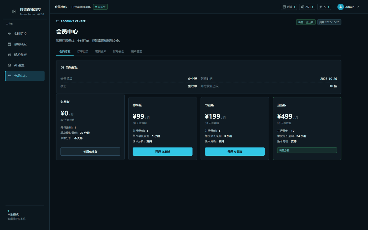Click the 口才家朗读训练 title in header
Viewport: 368px width, 230px height.
click(81, 7)
